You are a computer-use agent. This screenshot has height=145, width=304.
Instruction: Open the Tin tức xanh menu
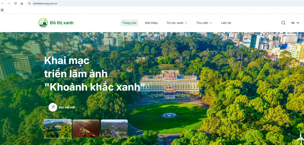pyautogui.click(x=177, y=23)
